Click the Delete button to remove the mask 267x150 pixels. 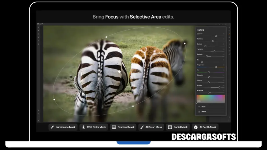(204, 111)
